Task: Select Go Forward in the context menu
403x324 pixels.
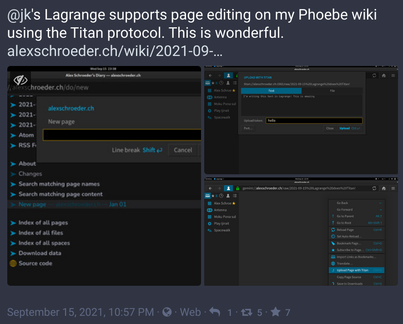Action: [x=357, y=210]
